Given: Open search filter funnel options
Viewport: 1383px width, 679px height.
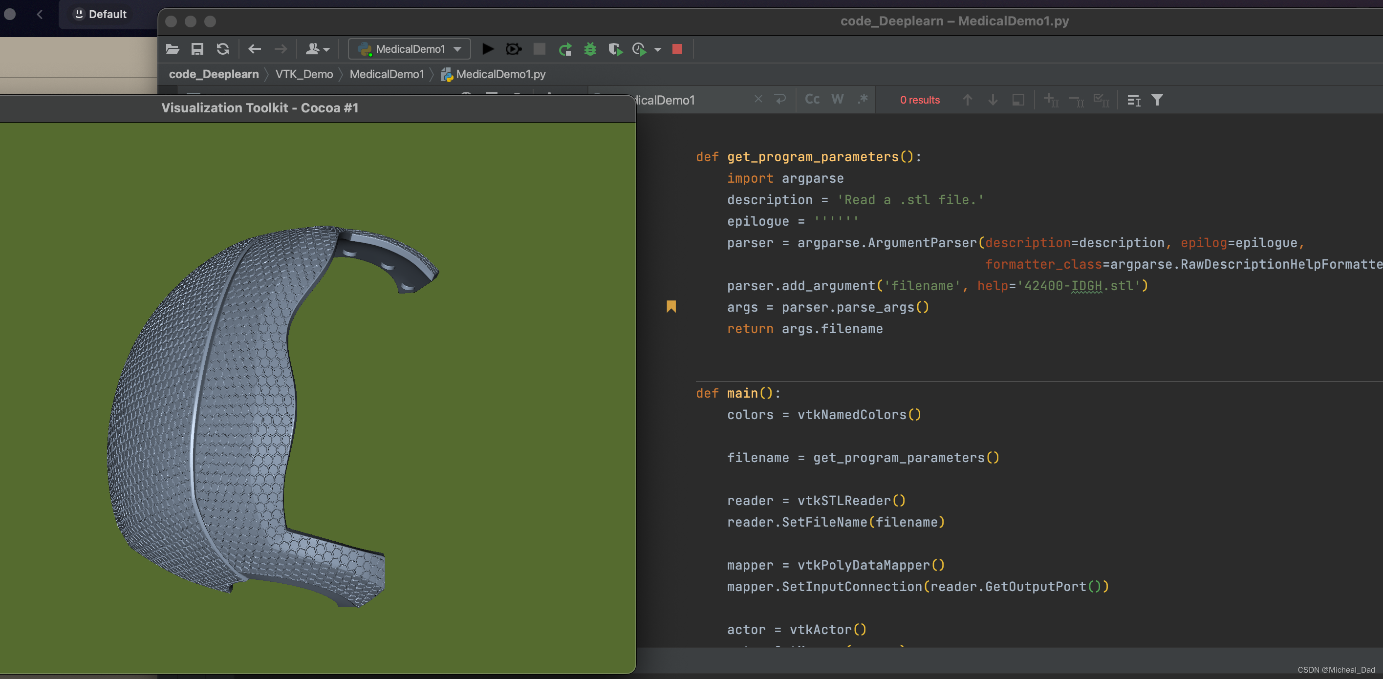Looking at the screenshot, I should [x=1157, y=100].
